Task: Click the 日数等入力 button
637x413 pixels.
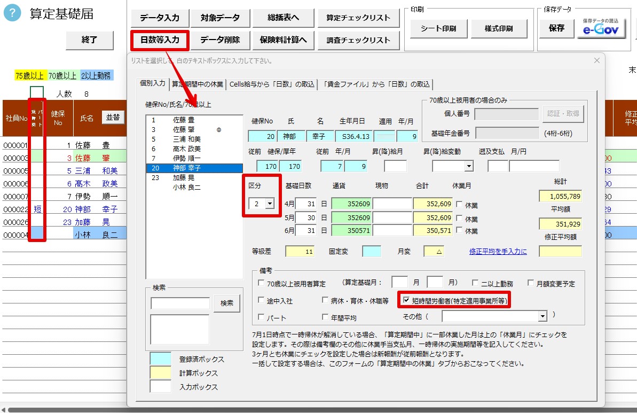Action: 160,40
